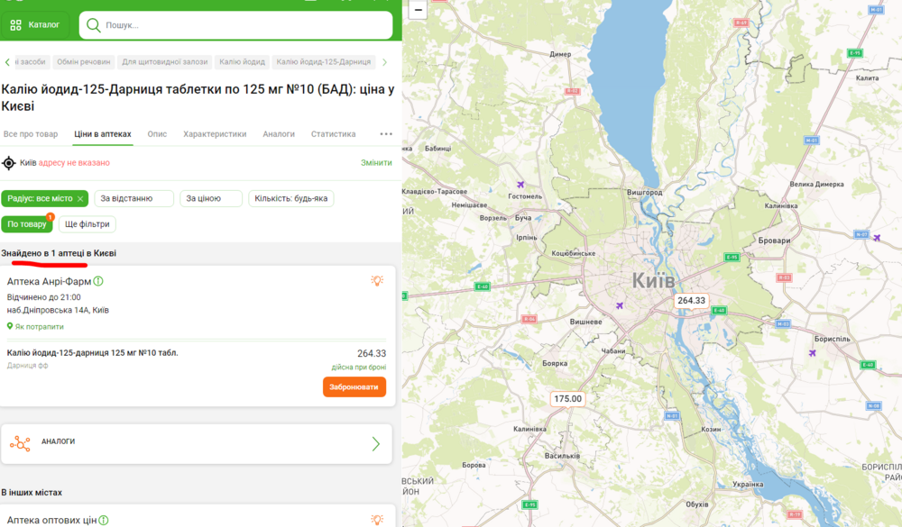
Task: Click the airport icon near Бориспіль
Action: tap(813, 353)
